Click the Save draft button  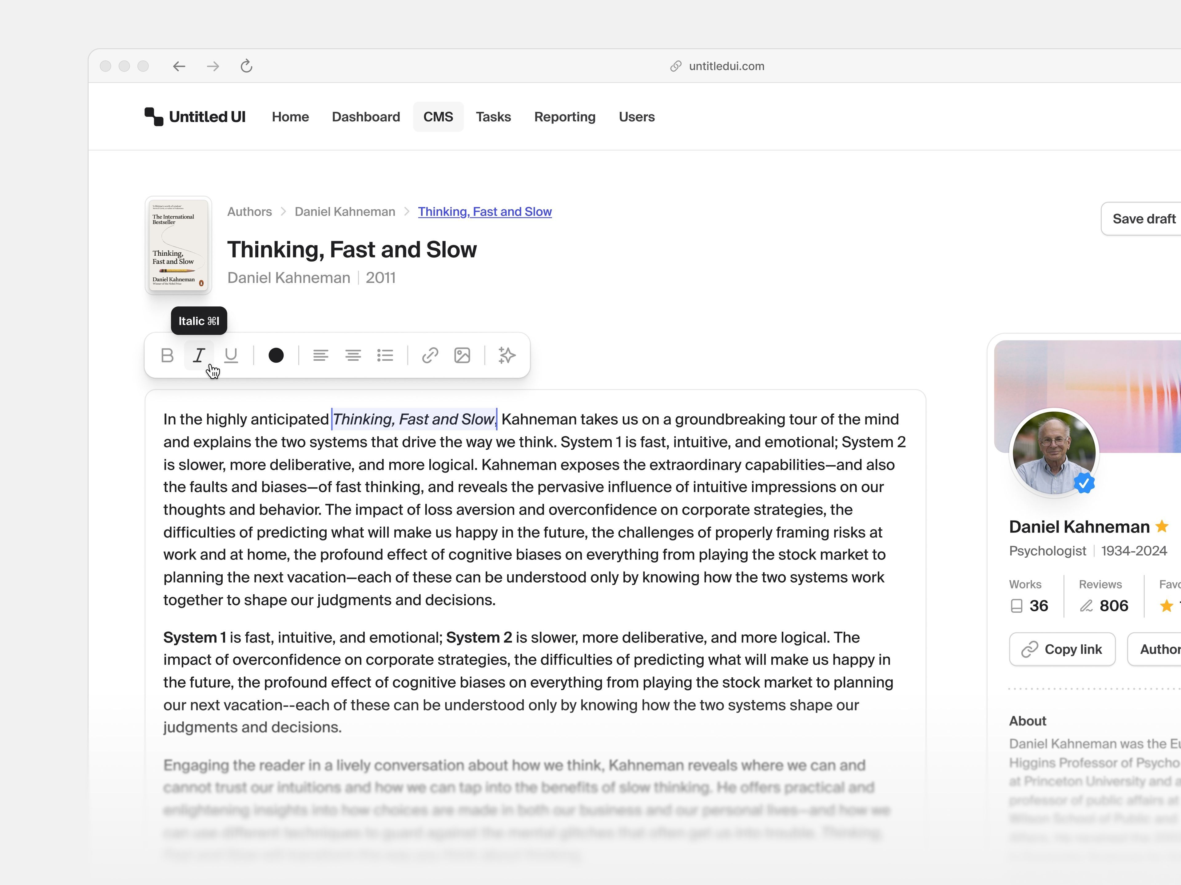[x=1143, y=219]
